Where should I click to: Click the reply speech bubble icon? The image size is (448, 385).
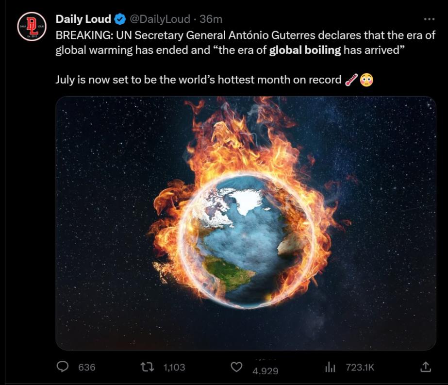63,367
